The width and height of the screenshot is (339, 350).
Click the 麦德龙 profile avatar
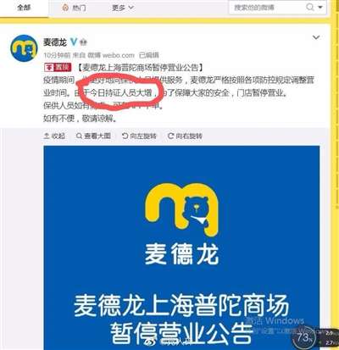[x=24, y=47]
